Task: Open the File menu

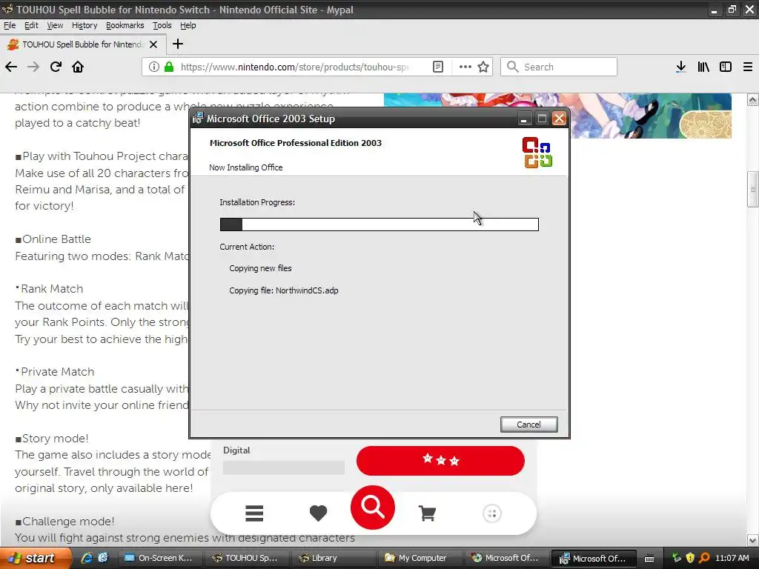Action: pos(10,25)
